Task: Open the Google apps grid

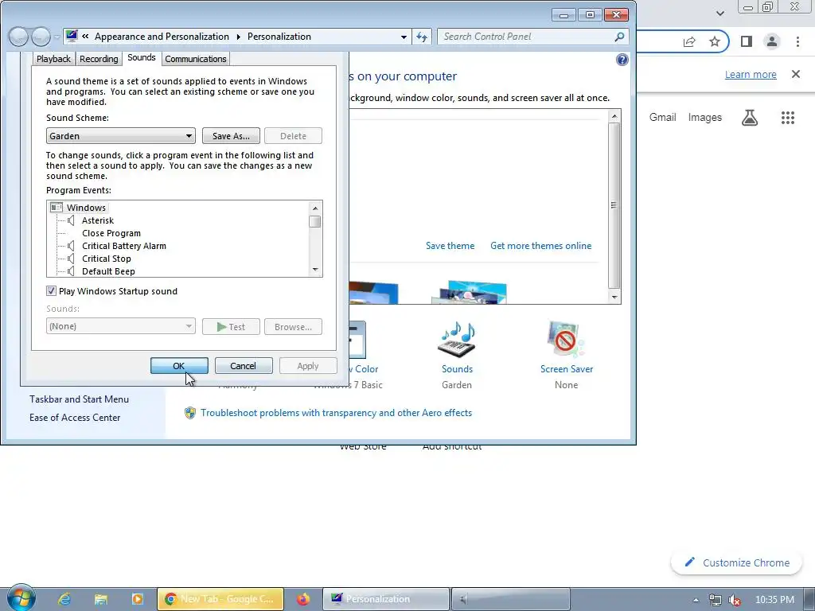Action: click(788, 118)
